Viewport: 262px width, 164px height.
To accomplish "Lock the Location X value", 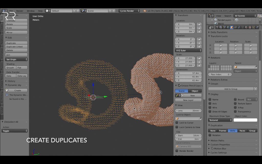I will point(199,24).
